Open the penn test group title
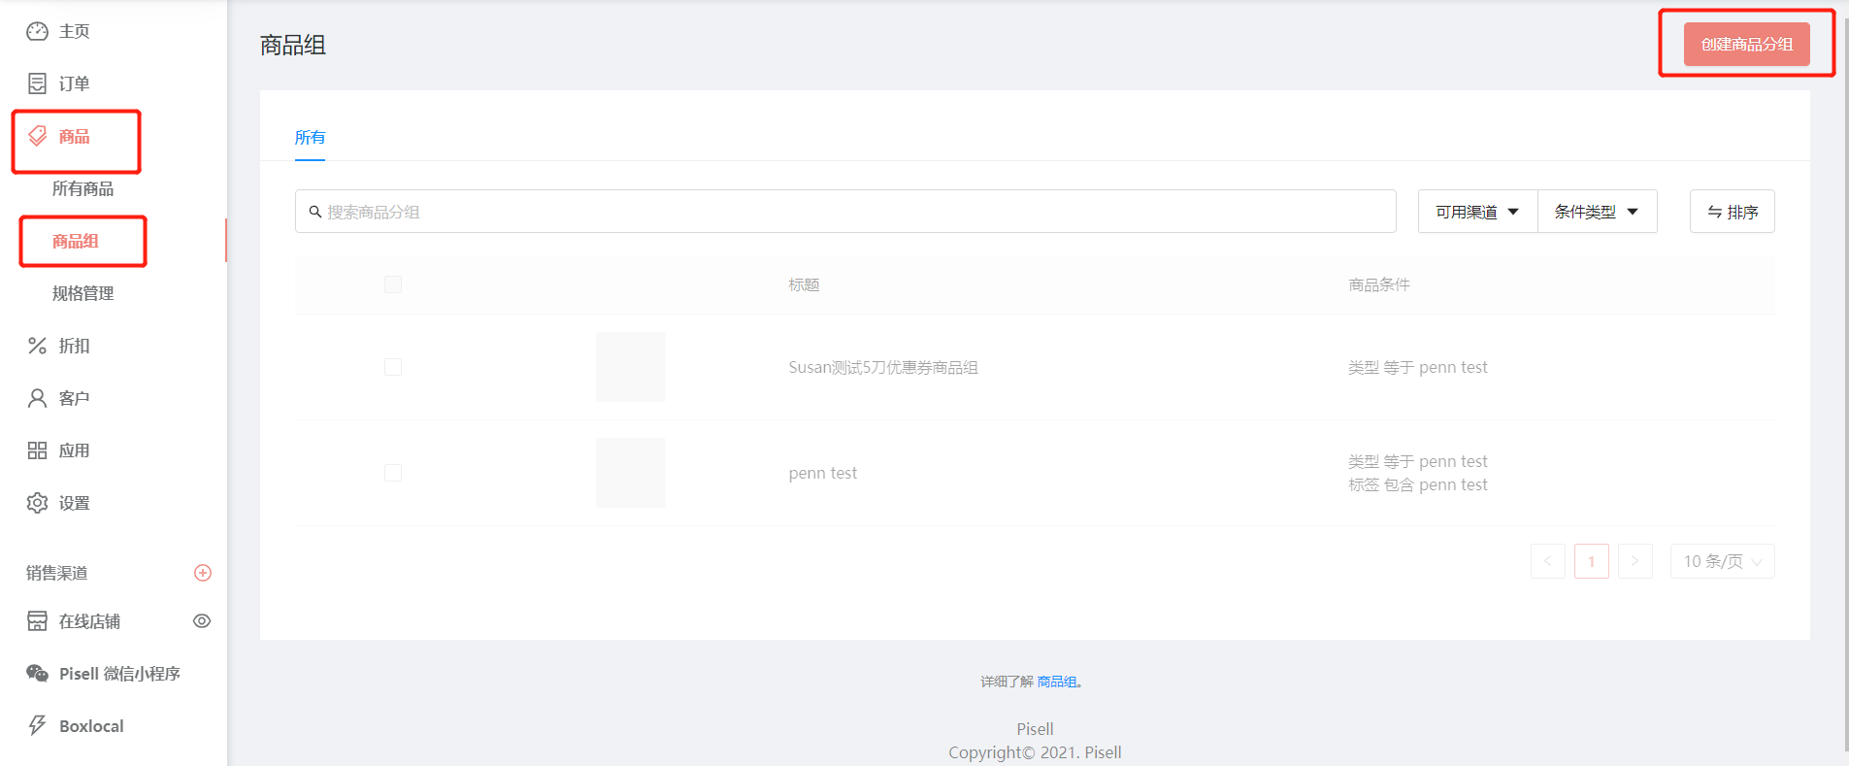Viewport: 1849px width, 766px height. coord(823,473)
